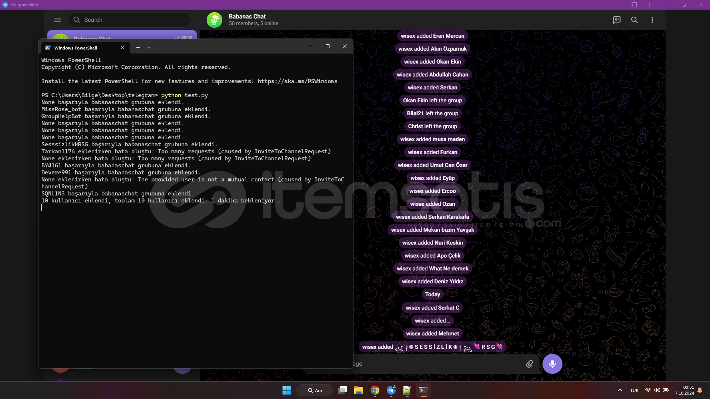710x399 pixels.
Task: Click the Today date separator badge
Action: click(432, 294)
